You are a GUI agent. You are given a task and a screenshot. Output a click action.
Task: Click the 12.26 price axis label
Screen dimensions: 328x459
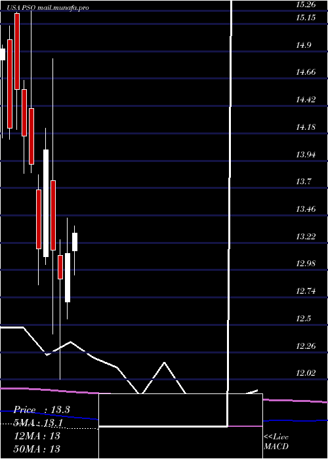(306, 346)
